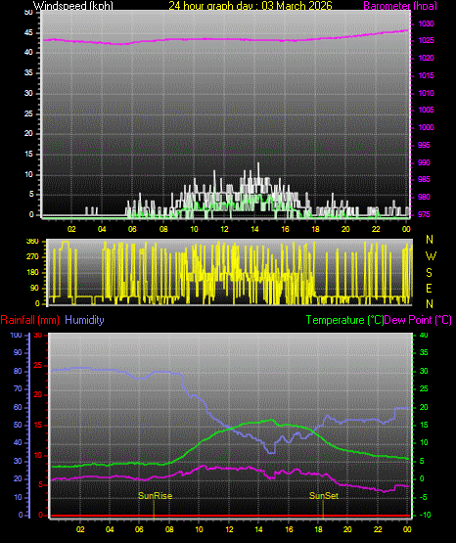Click the 100 value on humidity axis
Viewport: 456px width, 543px height.
point(16,336)
